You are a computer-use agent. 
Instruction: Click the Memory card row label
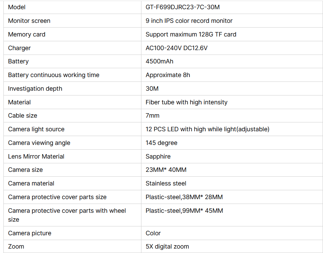click(27, 34)
